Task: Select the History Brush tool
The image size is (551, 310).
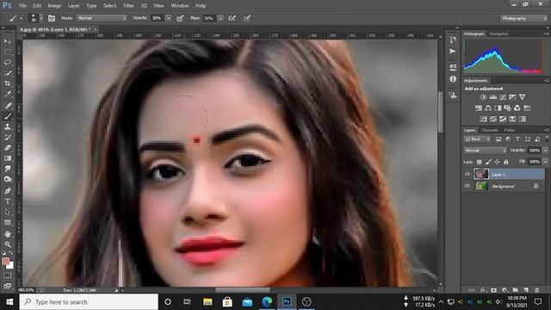Action: pos(8,137)
